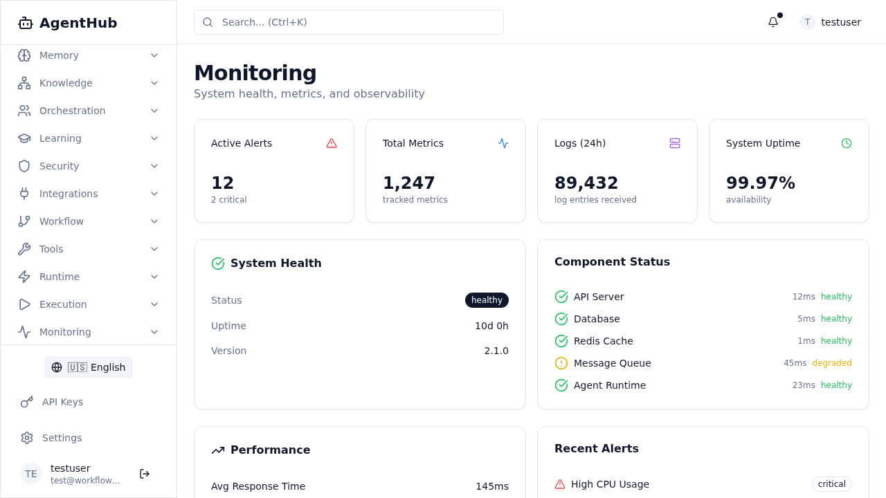Click the healthy status badge for API Server
The height and width of the screenshot is (498, 886).
click(x=836, y=296)
